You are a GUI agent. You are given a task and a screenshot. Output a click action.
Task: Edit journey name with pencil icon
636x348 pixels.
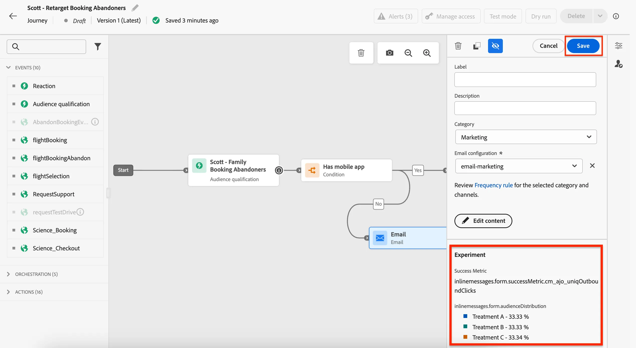click(x=135, y=8)
